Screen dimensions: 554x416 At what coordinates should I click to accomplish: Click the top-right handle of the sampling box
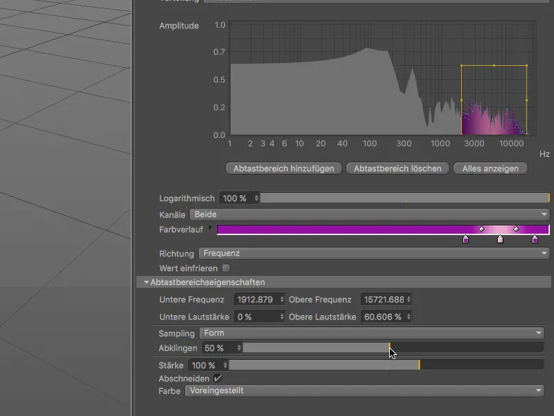(527, 65)
